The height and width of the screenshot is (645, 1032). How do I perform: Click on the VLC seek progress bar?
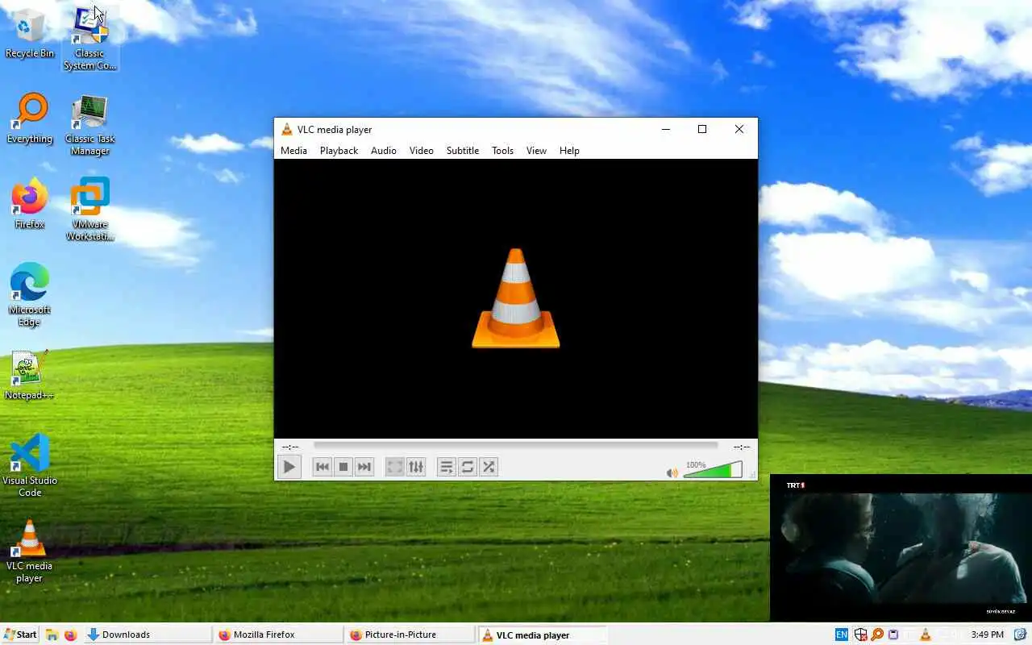click(x=515, y=445)
